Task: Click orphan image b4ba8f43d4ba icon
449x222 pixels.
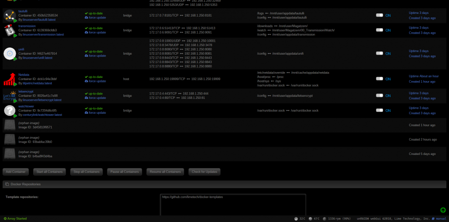Action: 10,154
